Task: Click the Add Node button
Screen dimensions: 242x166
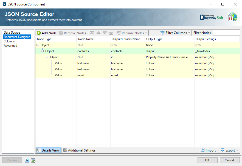Action: tap(47, 33)
